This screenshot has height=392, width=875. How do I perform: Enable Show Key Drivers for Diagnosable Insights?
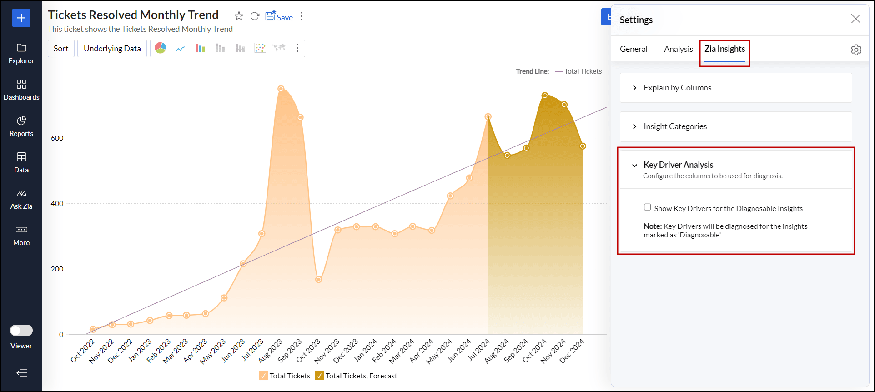click(647, 207)
